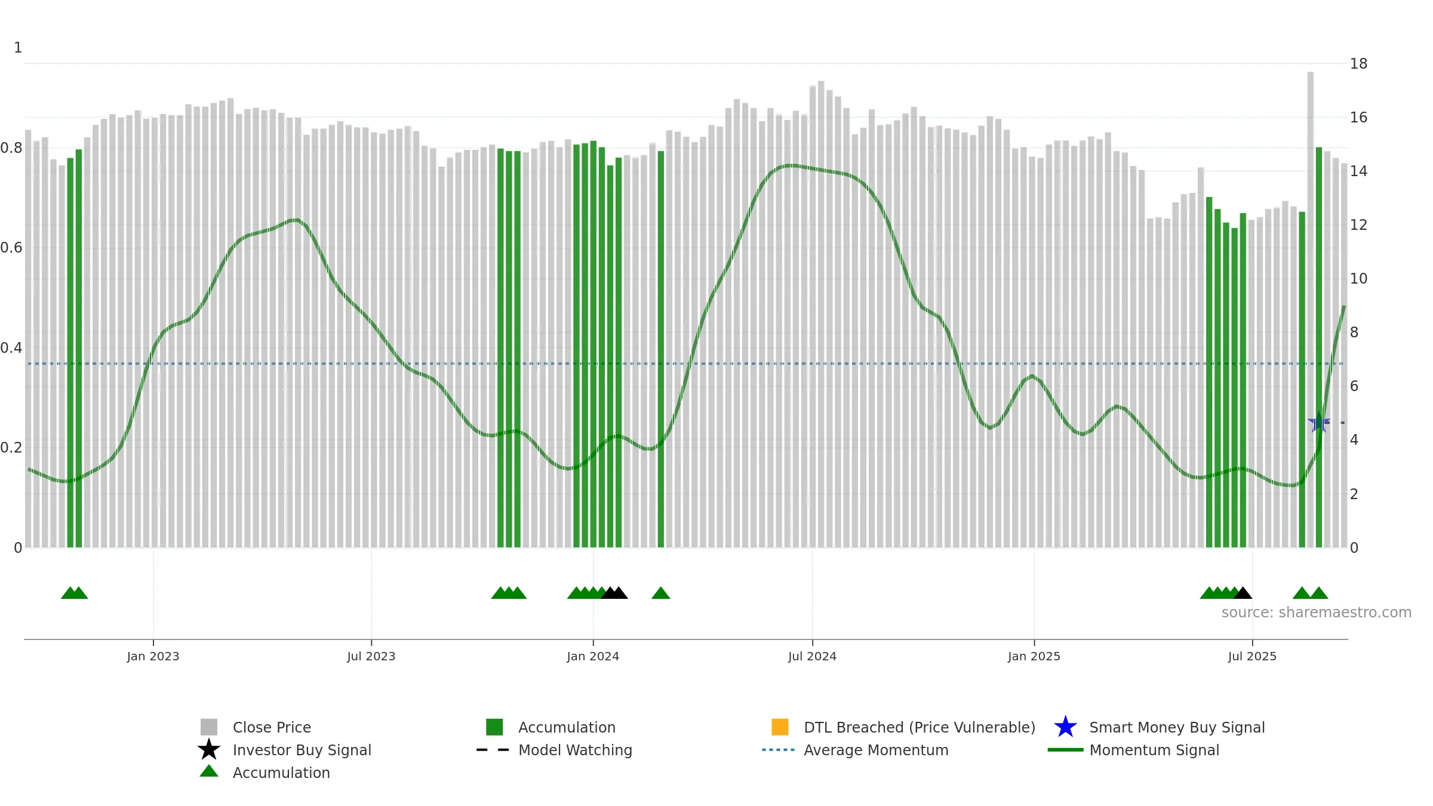This screenshot has width=1433, height=806.
Task: Click the blue star marker on the chart
Action: 1318,422
